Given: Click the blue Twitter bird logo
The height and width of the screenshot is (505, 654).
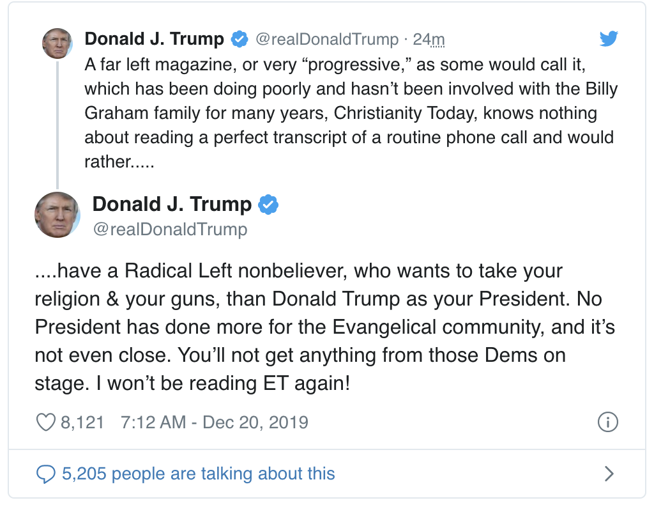Looking at the screenshot, I should 609,39.
